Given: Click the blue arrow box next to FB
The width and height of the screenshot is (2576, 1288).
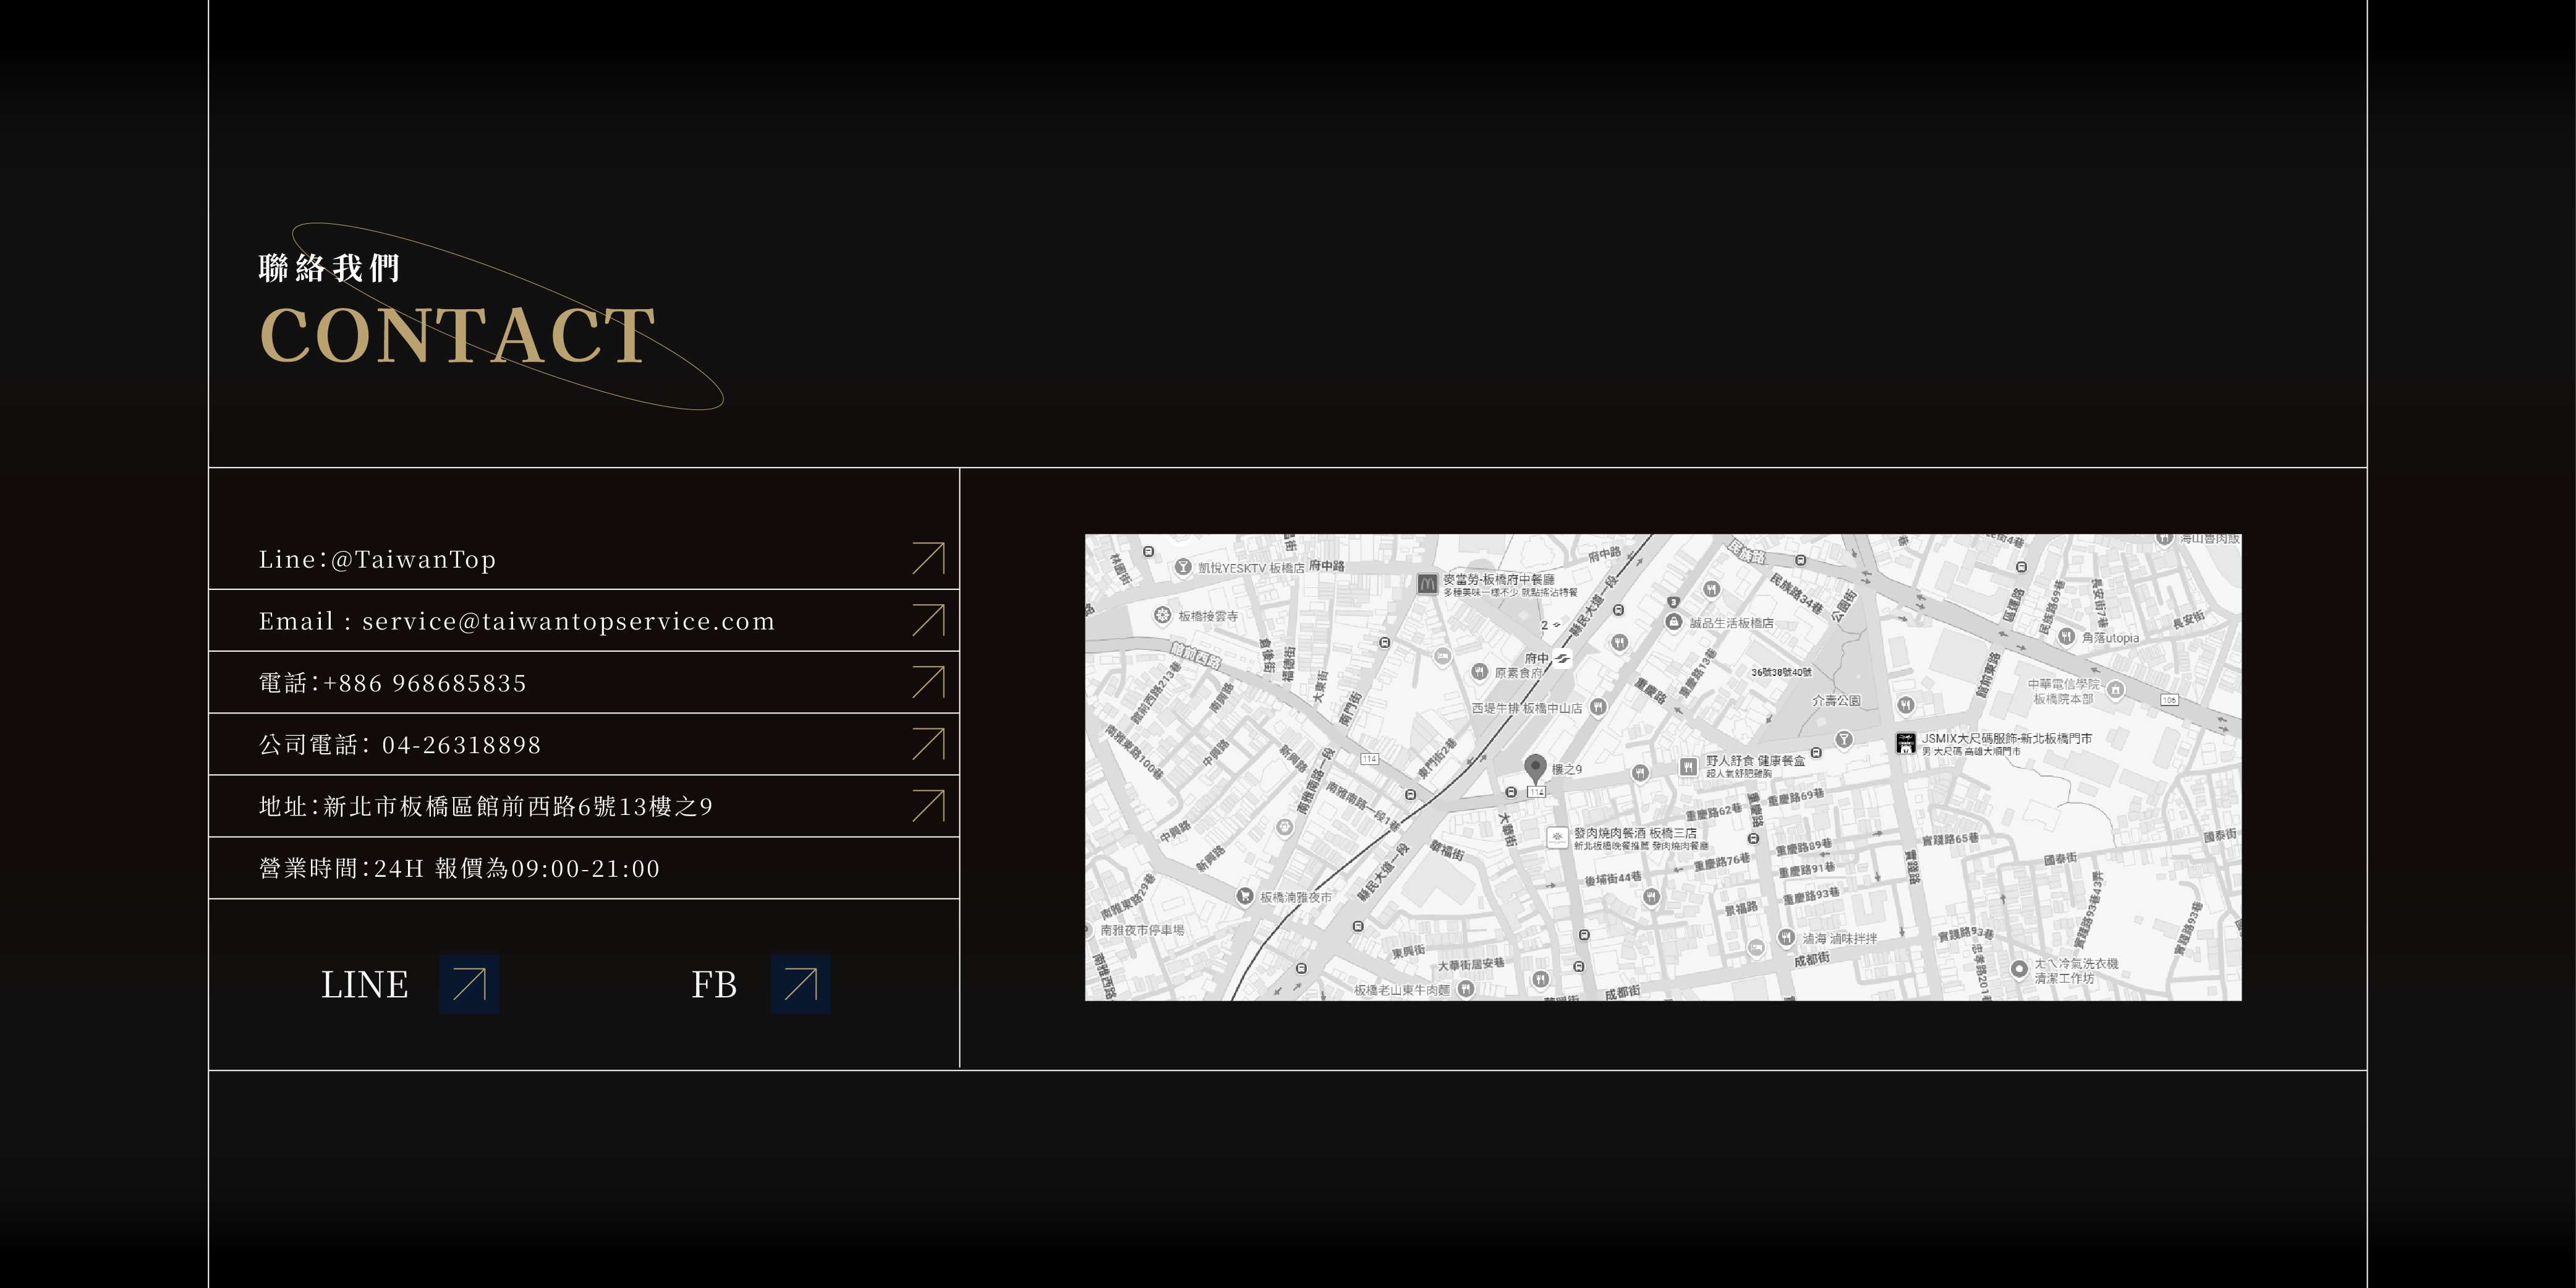Looking at the screenshot, I should tap(800, 984).
